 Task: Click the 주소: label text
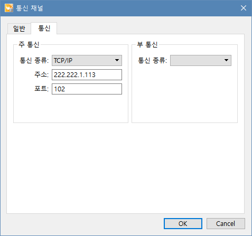(41, 74)
